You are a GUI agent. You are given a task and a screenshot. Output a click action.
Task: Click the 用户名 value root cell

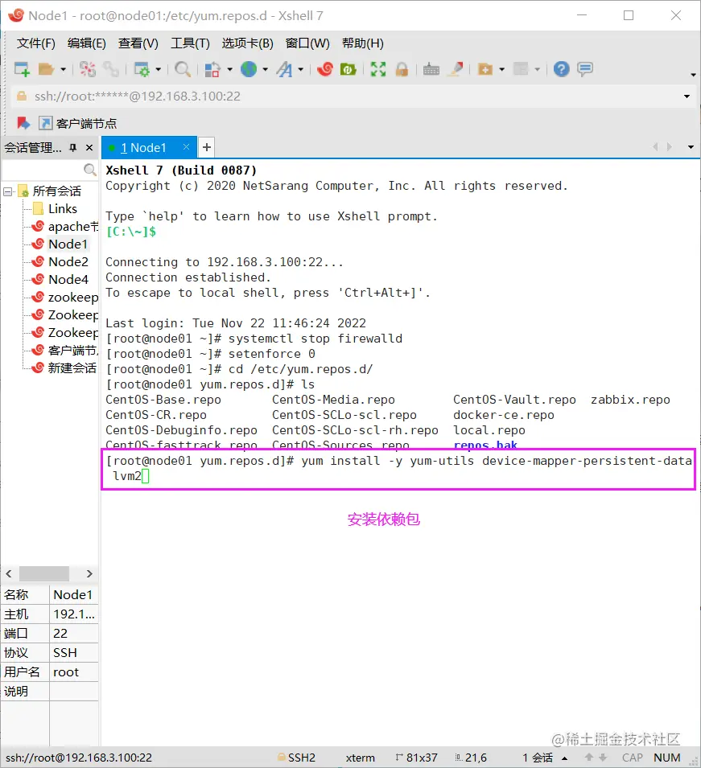[73, 672]
